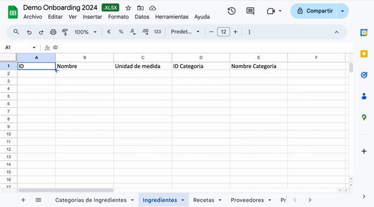
Task: Click the .XLSX file format badge
Action: [111, 8]
